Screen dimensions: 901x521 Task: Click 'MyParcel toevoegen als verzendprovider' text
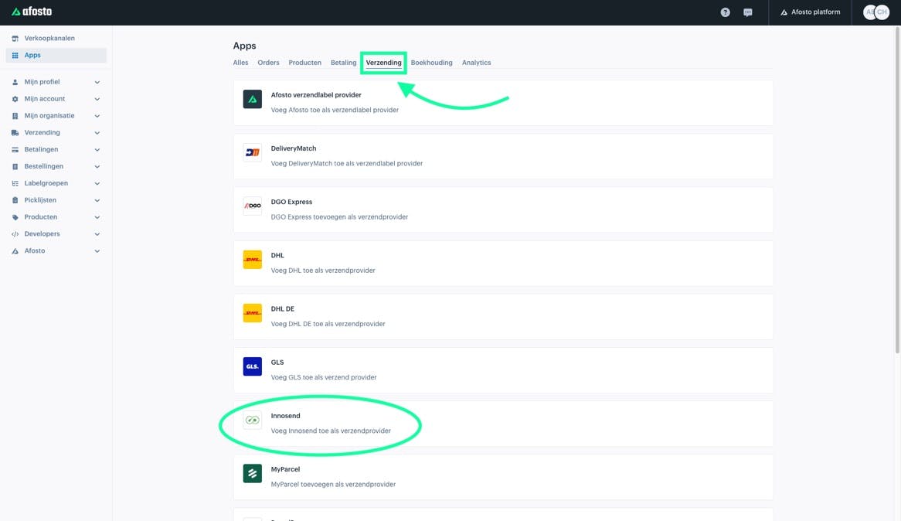[333, 484]
